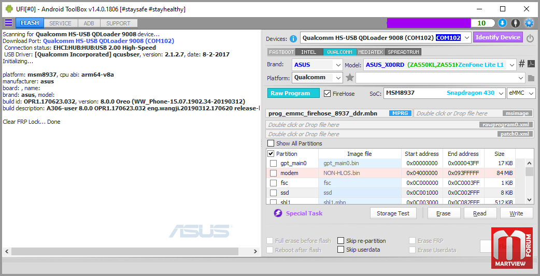This screenshot has height=276, width=540.
Task: Switch to the FLASH tab
Action: pyautogui.click(x=30, y=23)
